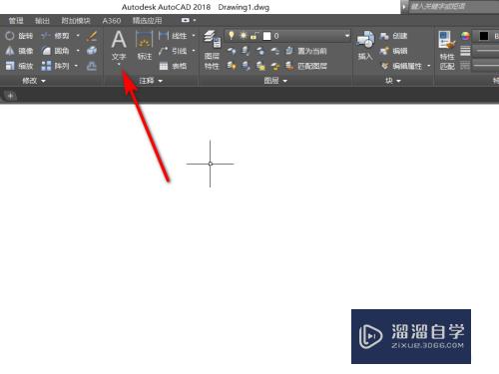This screenshot has height=374, width=499.
Task: Click Create (创建) block button
Action: click(x=393, y=36)
